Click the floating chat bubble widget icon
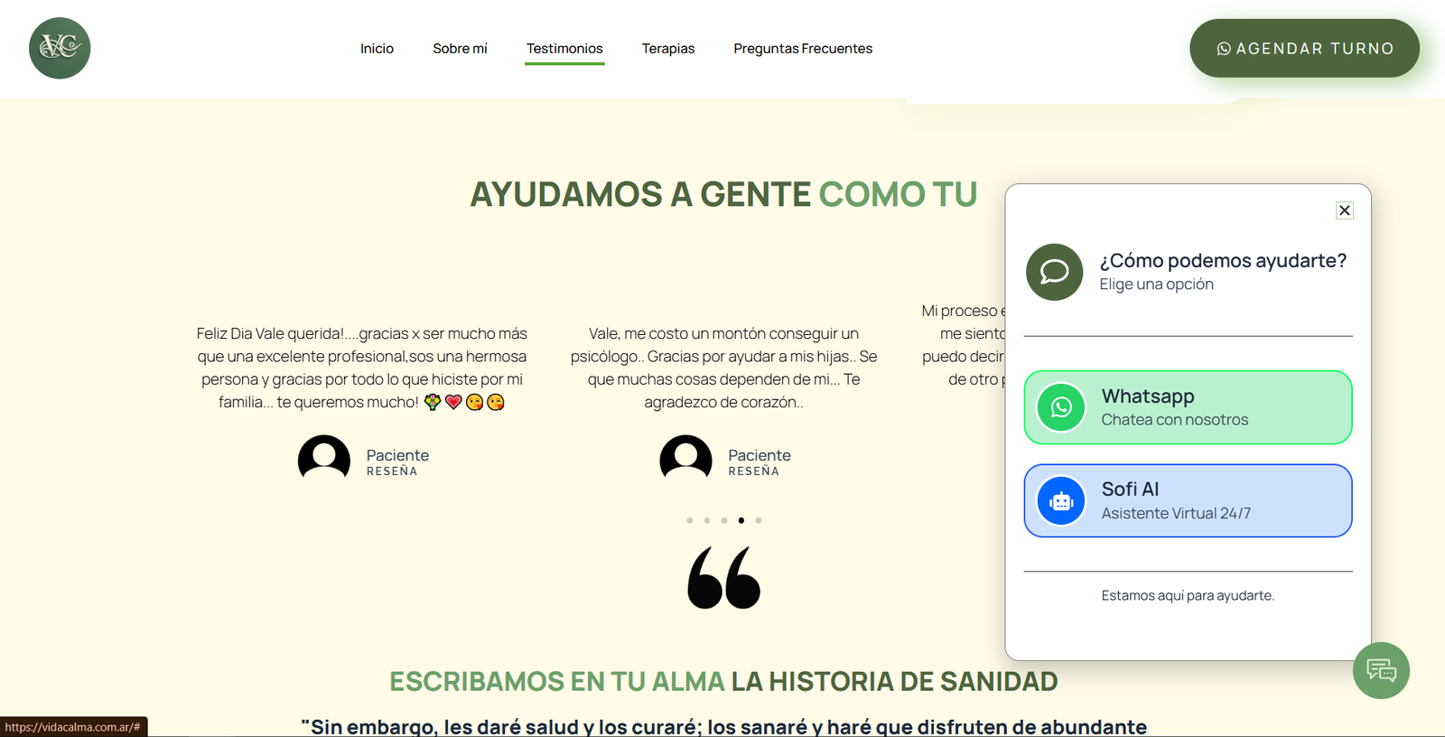Image resolution: width=1445 pixels, height=737 pixels. (1381, 670)
